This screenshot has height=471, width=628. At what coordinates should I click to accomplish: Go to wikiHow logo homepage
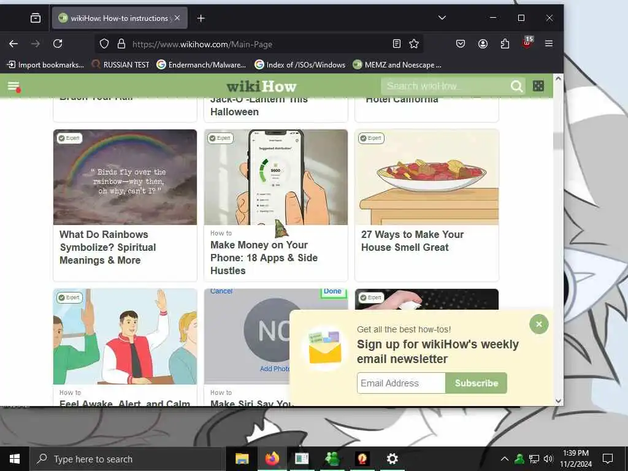tap(261, 86)
